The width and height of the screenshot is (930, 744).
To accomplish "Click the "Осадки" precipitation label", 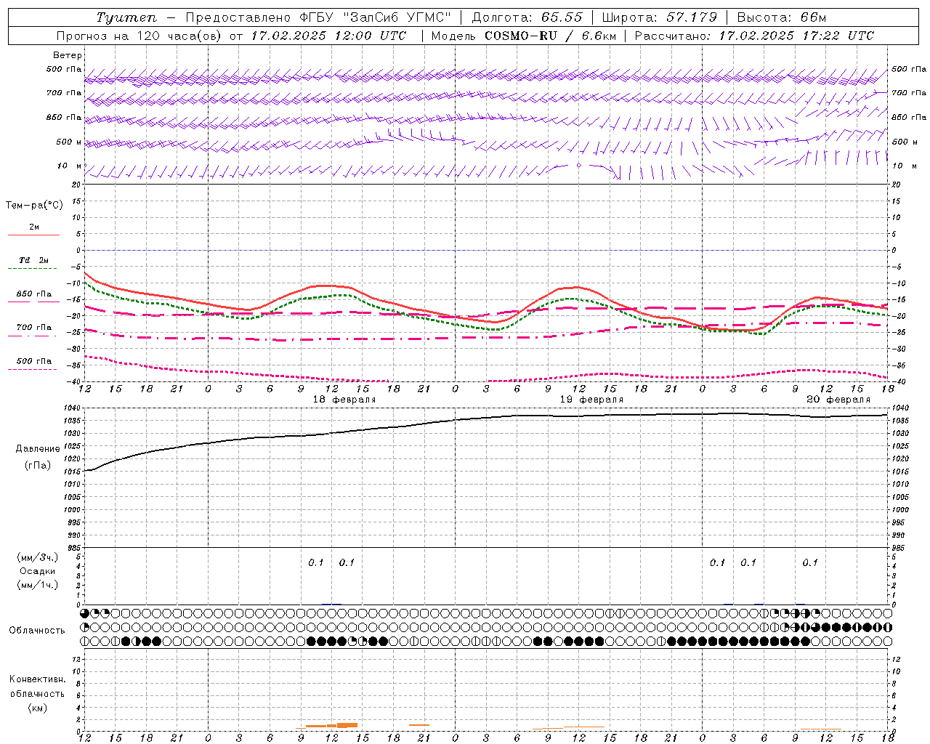I will click(38, 571).
